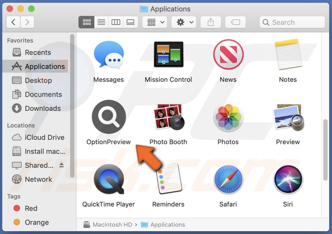Open iCloud Drive in the sidebar

click(35, 137)
